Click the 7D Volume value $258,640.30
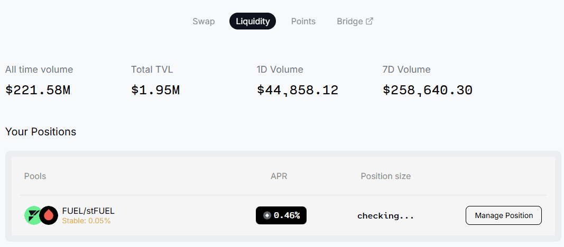Image resolution: width=564 pixels, height=247 pixels. tap(428, 90)
